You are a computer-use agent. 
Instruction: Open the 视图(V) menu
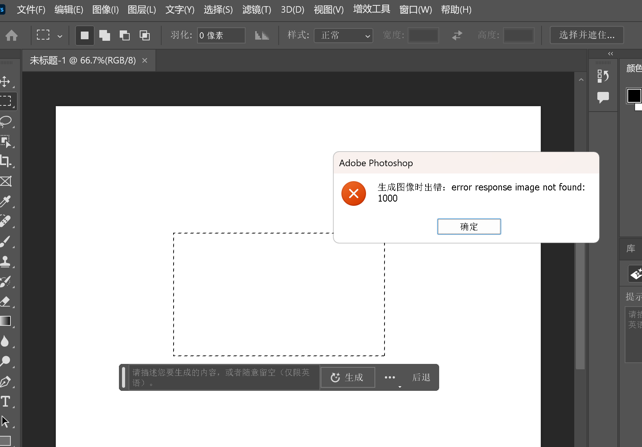tap(329, 10)
